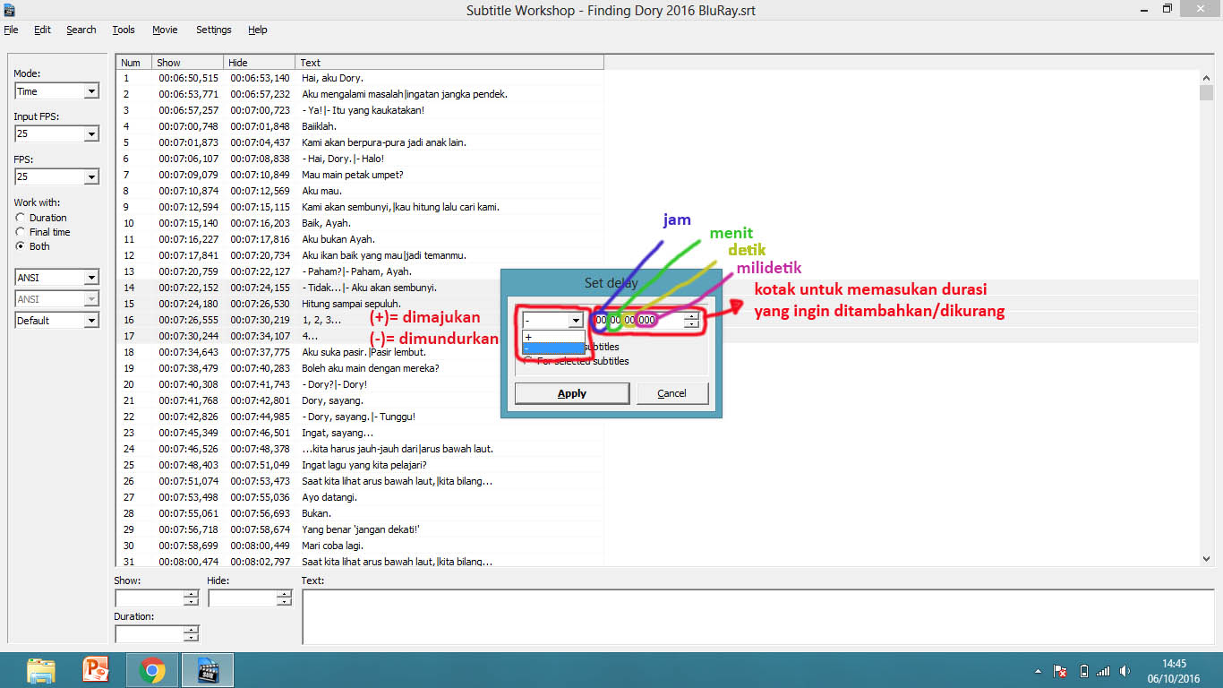Select subtitle row 'Mari coba lagi.'
The height and width of the screenshot is (688, 1223).
360,546
